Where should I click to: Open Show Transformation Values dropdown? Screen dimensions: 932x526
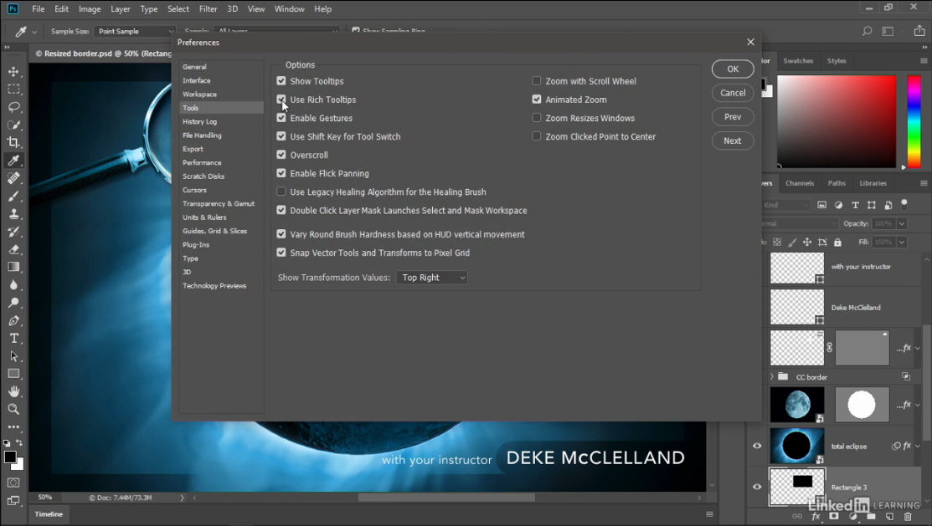(431, 278)
